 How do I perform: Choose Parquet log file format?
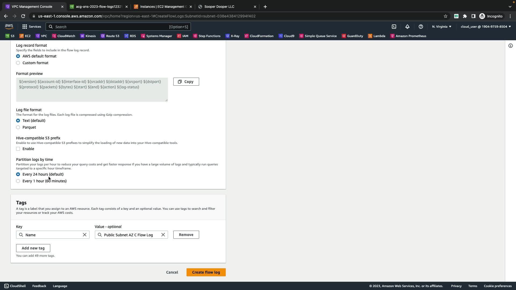click(x=18, y=127)
